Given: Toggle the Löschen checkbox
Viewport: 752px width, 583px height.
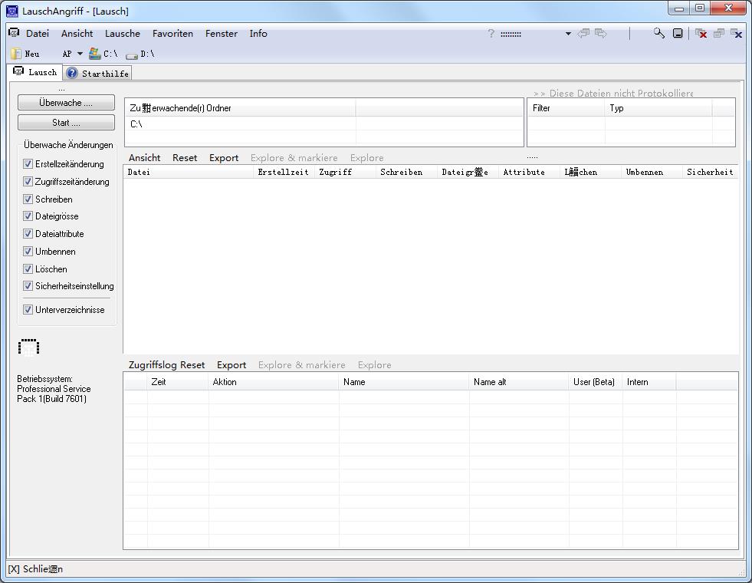Looking at the screenshot, I should pos(28,269).
